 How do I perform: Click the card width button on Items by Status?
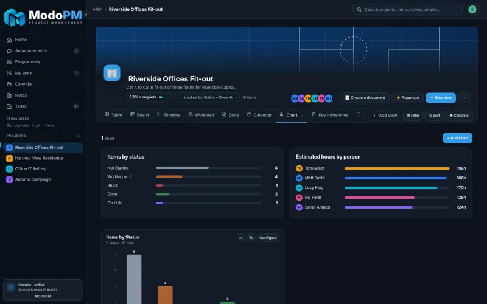point(240,238)
